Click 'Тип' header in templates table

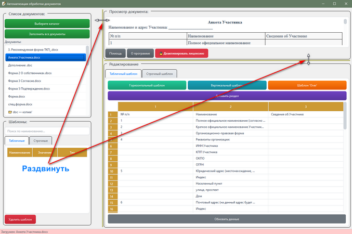pyautogui.click(x=72, y=152)
